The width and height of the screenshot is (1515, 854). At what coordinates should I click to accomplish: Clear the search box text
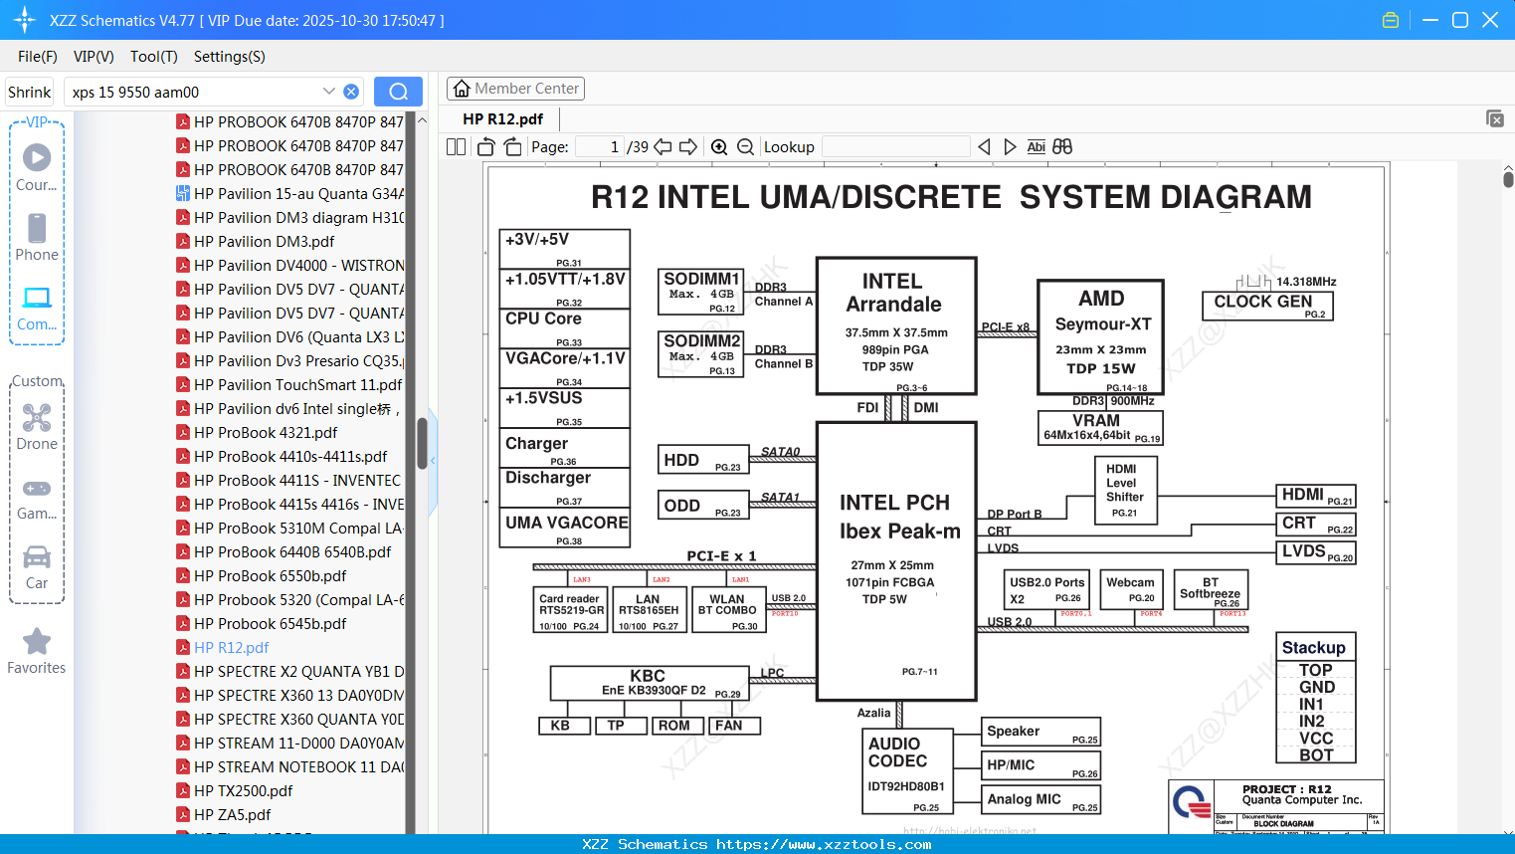[x=351, y=92]
